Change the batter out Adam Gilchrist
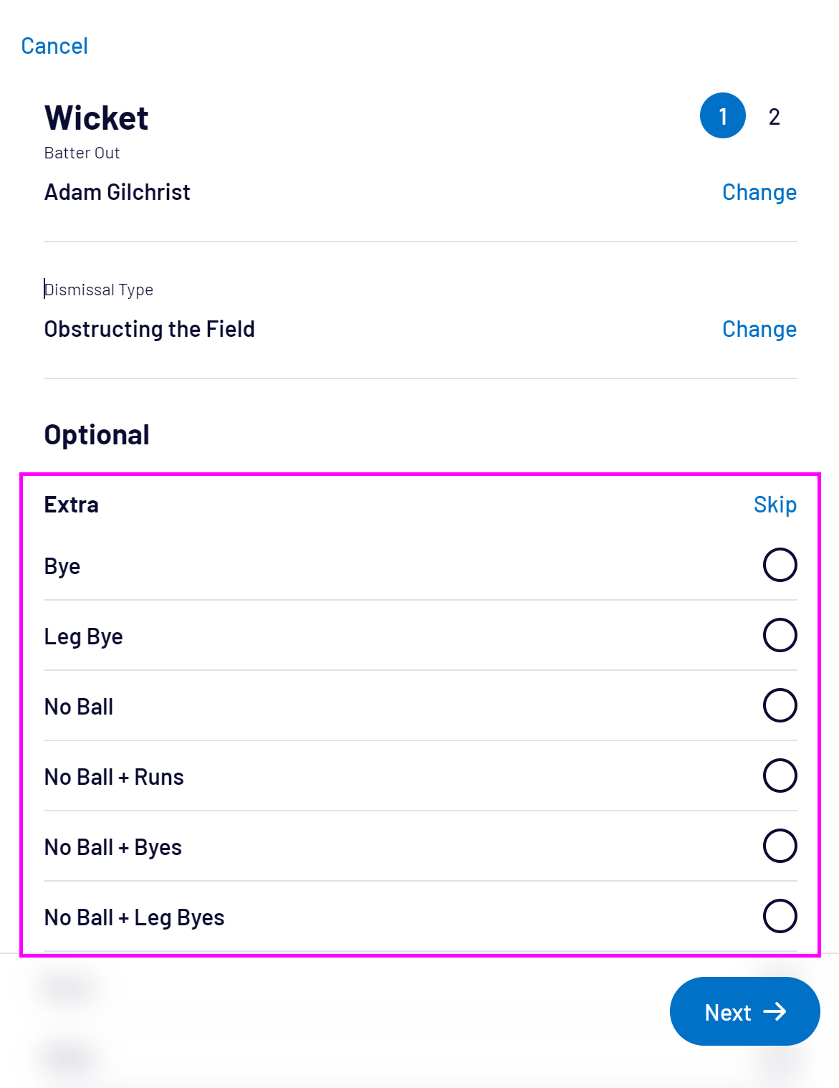Screen dimensions: 839x1088 (759, 192)
